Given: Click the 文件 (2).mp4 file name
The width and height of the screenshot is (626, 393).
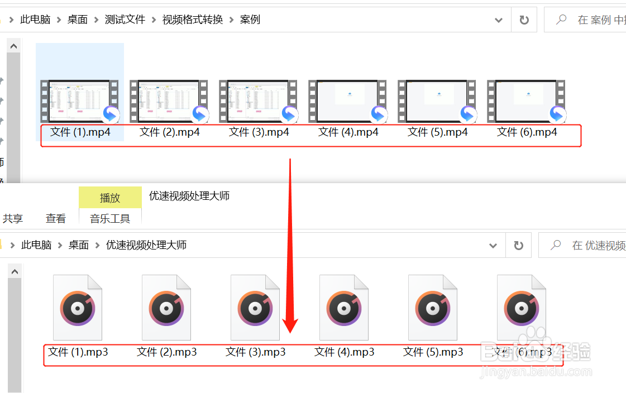Looking at the screenshot, I should (169, 132).
